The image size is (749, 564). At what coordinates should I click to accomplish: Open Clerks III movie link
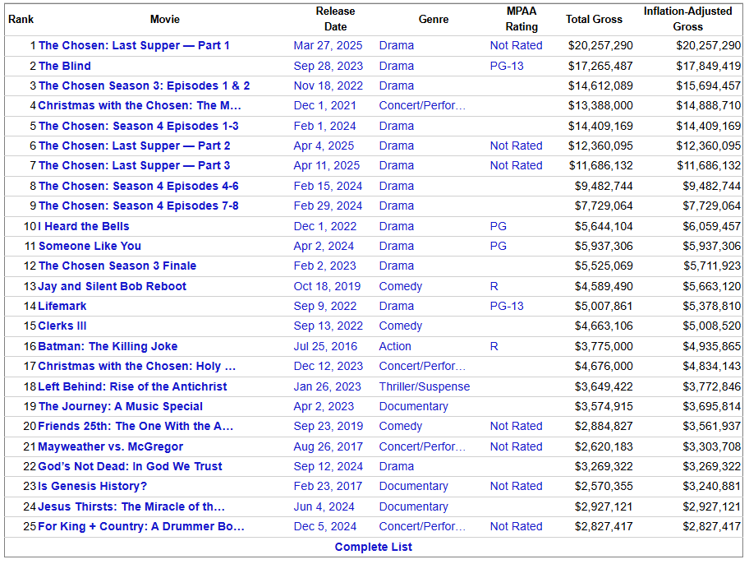(x=62, y=326)
